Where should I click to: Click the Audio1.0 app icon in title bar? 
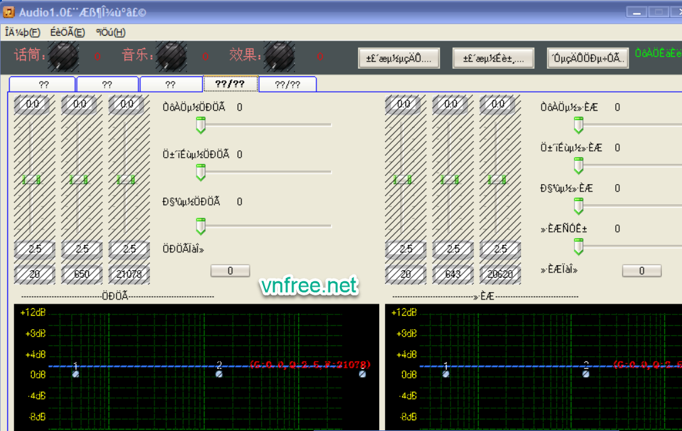(9, 12)
